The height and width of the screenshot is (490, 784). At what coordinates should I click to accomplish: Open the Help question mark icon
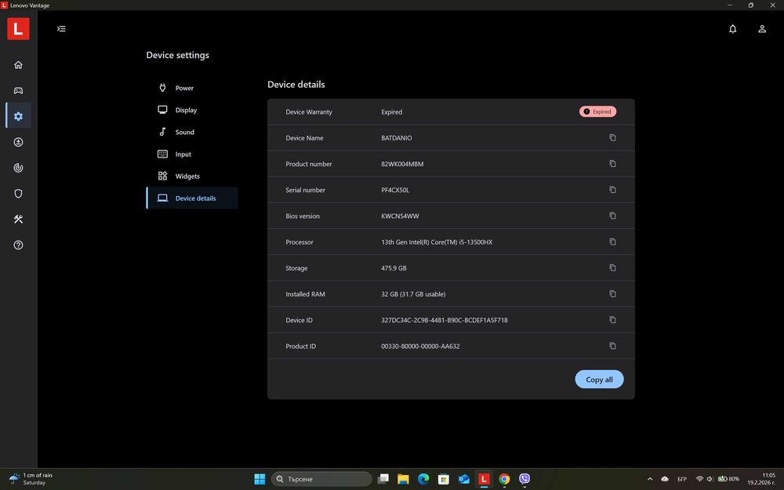[x=19, y=245]
